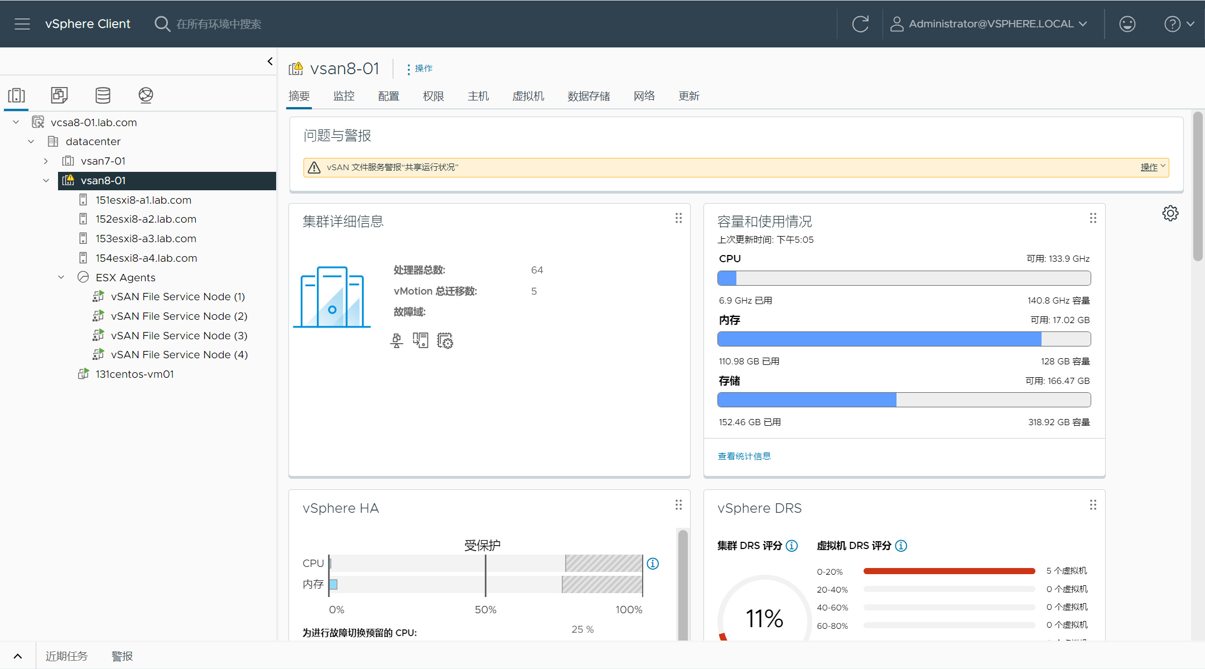Open the 网络 tab
Viewport: 1205px width, 669px height.
pyautogui.click(x=644, y=96)
